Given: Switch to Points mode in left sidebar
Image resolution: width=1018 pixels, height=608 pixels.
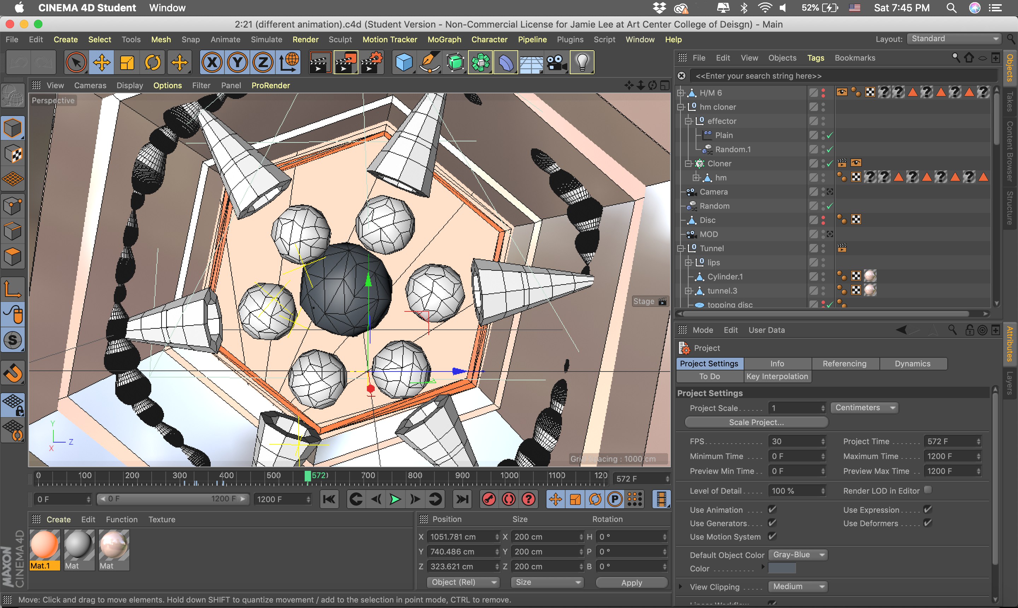Looking at the screenshot, I should coord(13,206).
